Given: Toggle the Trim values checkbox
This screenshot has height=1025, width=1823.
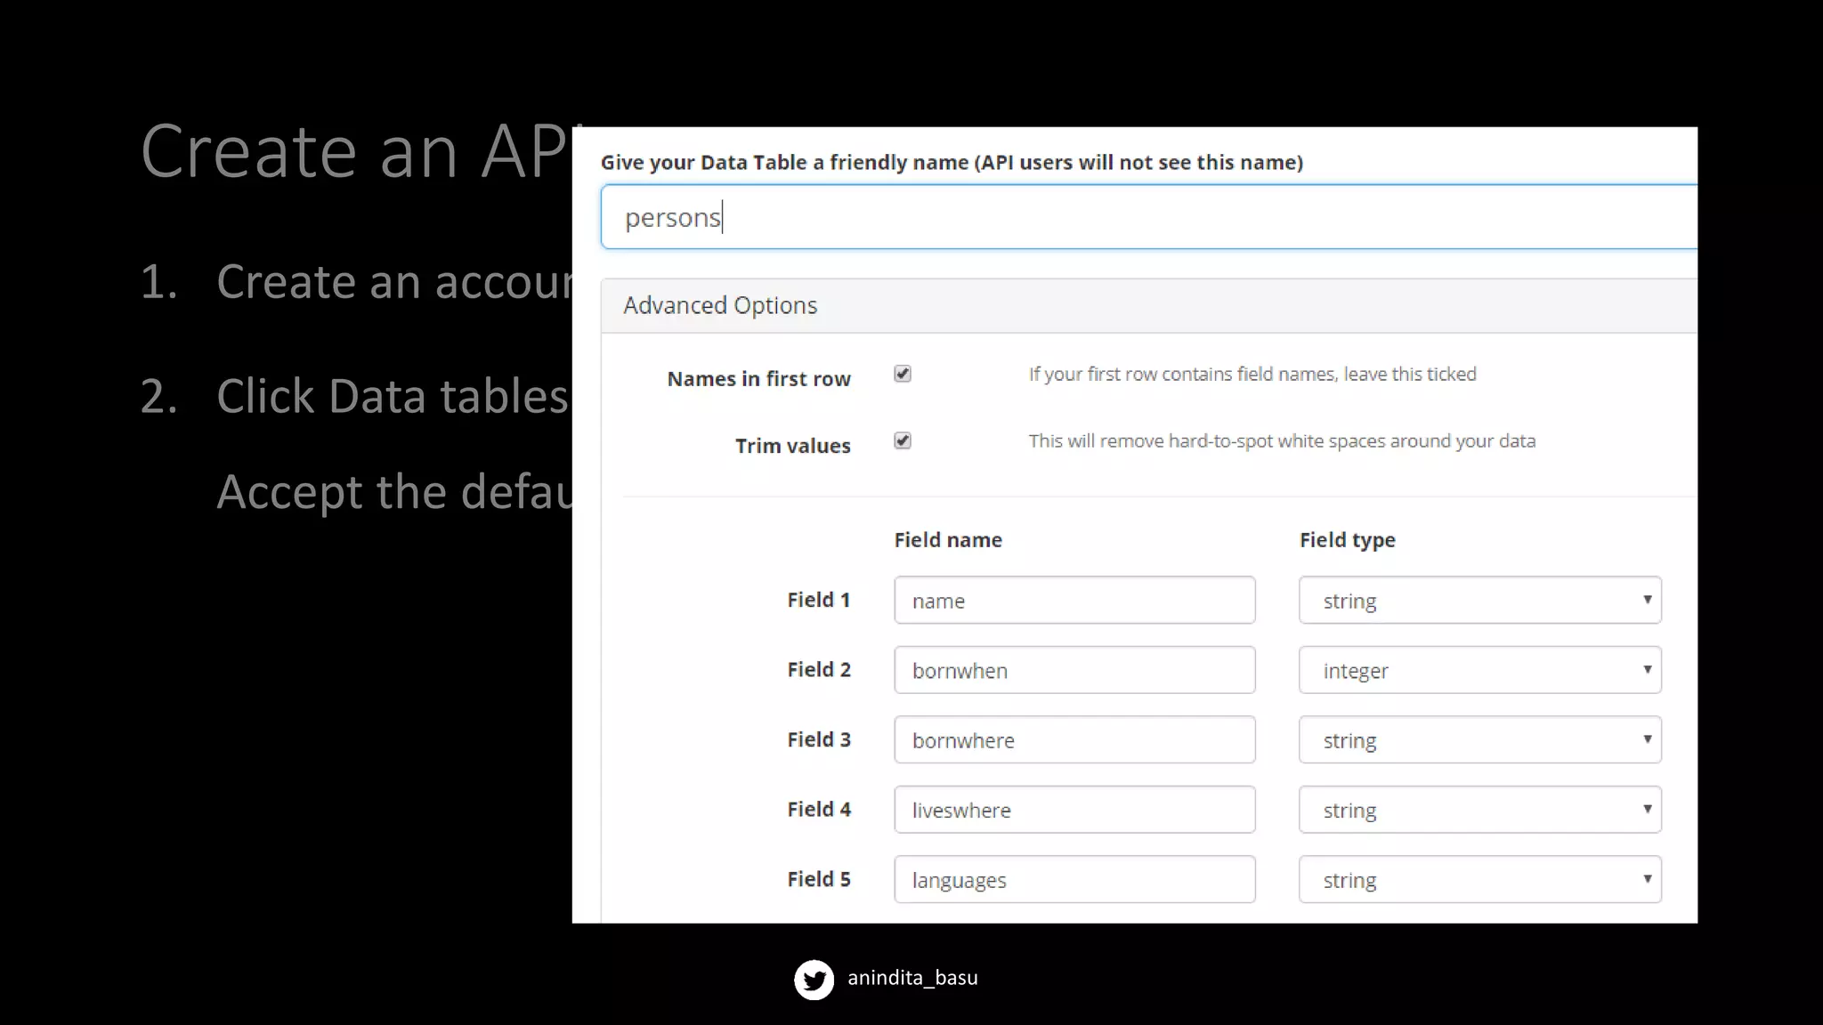Looking at the screenshot, I should pyautogui.click(x=903, y=440).
